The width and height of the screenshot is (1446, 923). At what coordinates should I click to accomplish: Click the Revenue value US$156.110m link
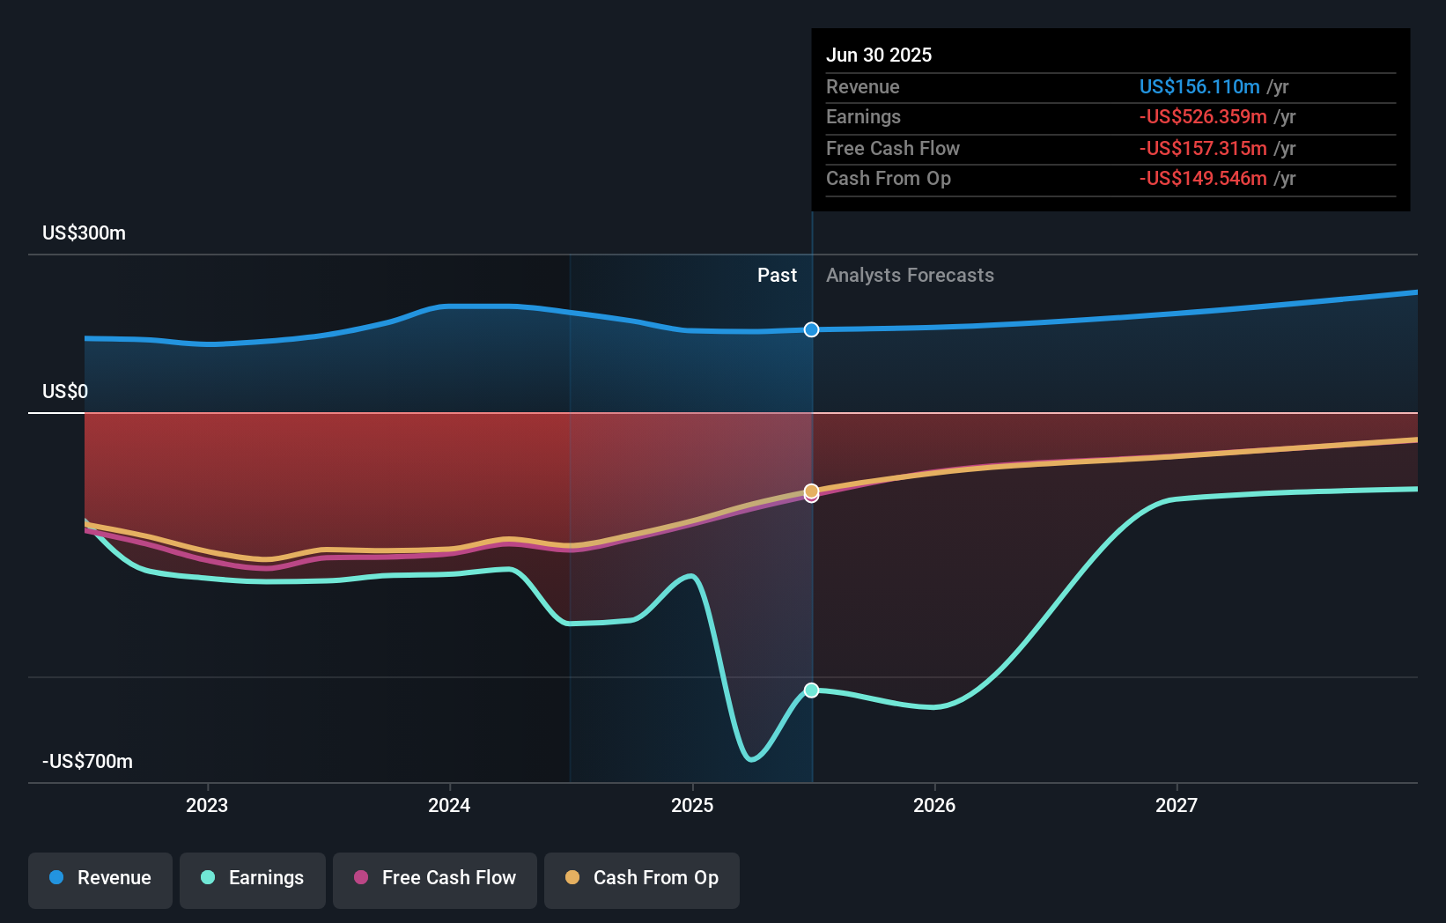[1199, 86]
